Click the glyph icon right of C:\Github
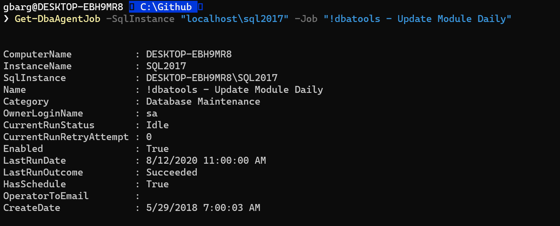The image size is (560, 226). (200, 7)
